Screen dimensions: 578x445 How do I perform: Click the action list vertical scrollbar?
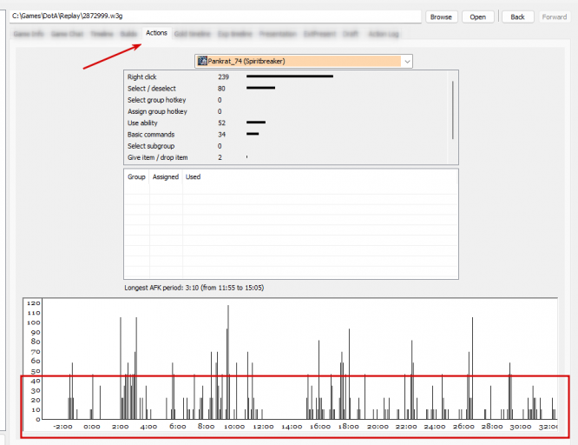click(453, 110)
